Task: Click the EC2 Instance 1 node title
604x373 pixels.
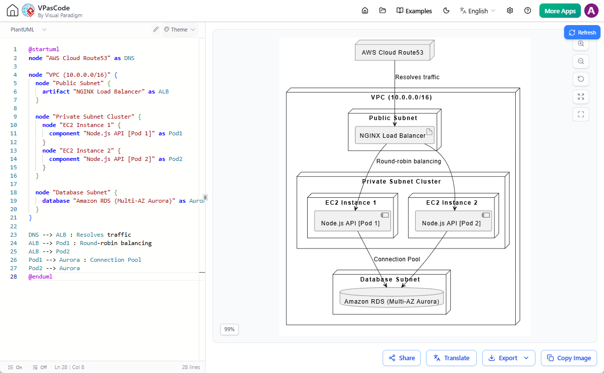Action: click(351, 203)
